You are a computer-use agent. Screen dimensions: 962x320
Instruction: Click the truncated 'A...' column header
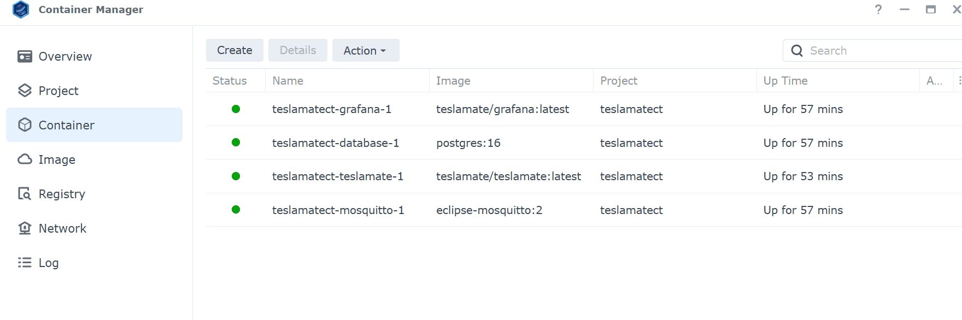(936, 80)
